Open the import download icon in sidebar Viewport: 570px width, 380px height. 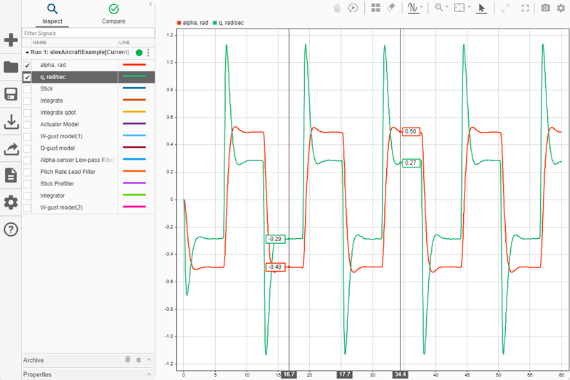coord(11,122)
